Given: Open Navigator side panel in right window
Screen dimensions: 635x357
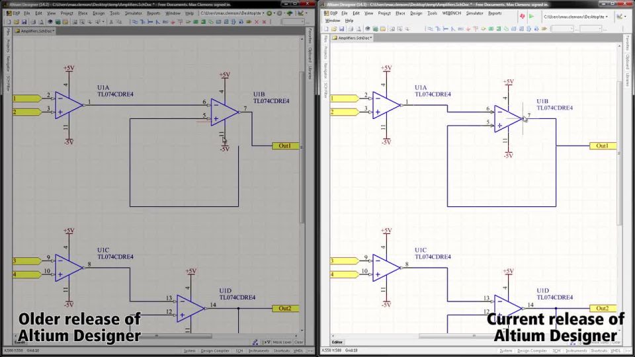Looking at the screenshot, I should click(325, 71).
